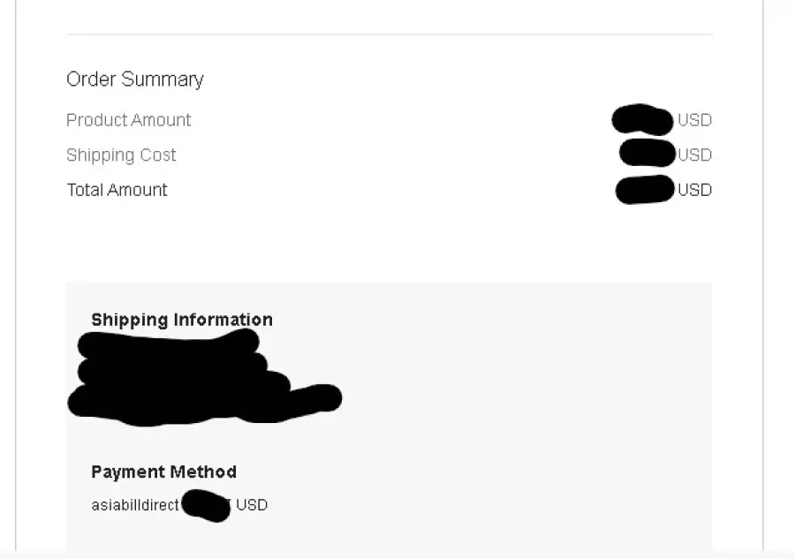Select the asiabilldirect payment text
The width and height of the screenshot is (795, 559).
[135, 505]
